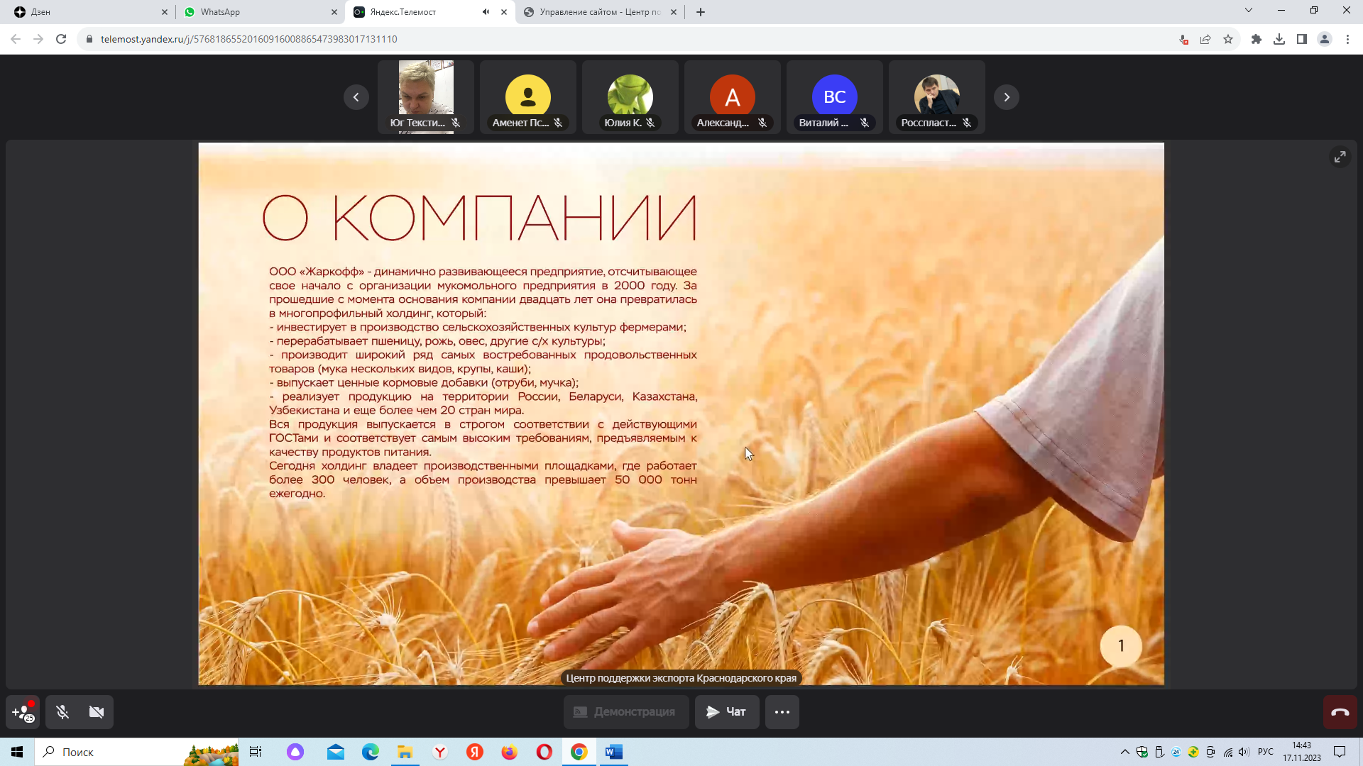Open a new browser tab
The height and width of the screenshot is (766, 1363).
pyautogui.click(x=701, y=12)
